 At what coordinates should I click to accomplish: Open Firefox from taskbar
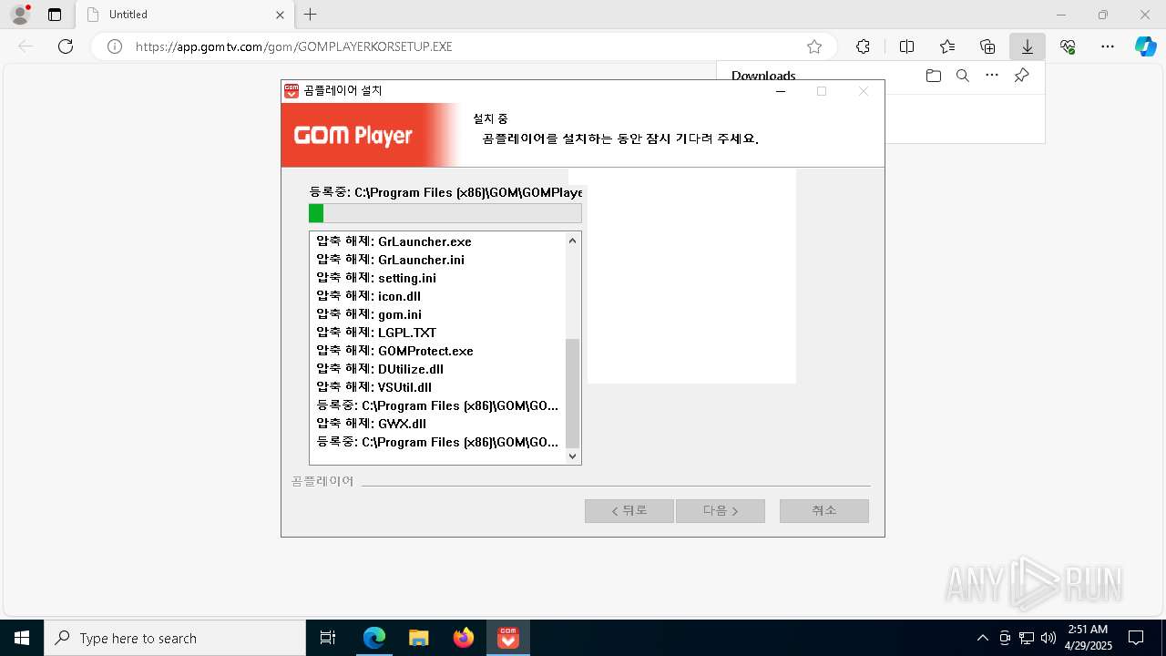pos(464,638)
